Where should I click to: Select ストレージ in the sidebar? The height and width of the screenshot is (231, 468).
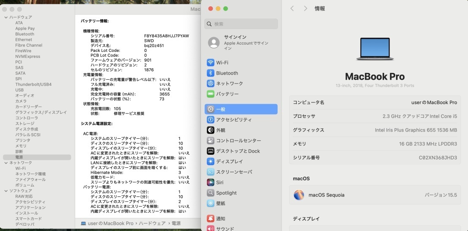[25, 124]
